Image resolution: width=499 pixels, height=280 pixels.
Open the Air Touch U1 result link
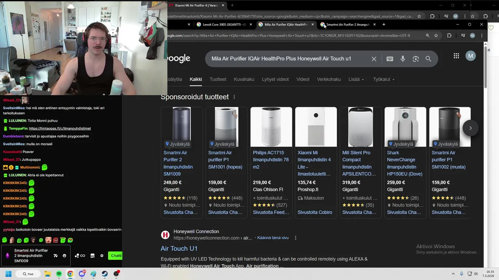coord(179,248)
